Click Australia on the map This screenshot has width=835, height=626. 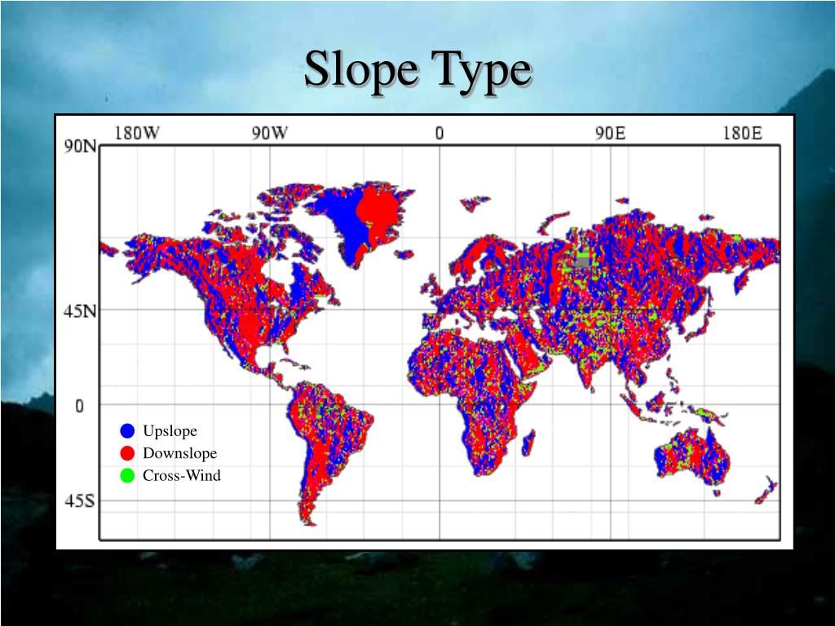(x=692, y=458)
